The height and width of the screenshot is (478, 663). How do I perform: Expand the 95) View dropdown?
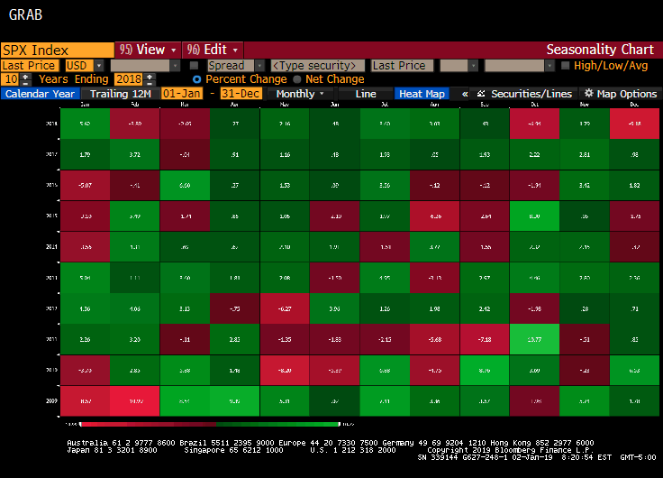click(148, 50)
